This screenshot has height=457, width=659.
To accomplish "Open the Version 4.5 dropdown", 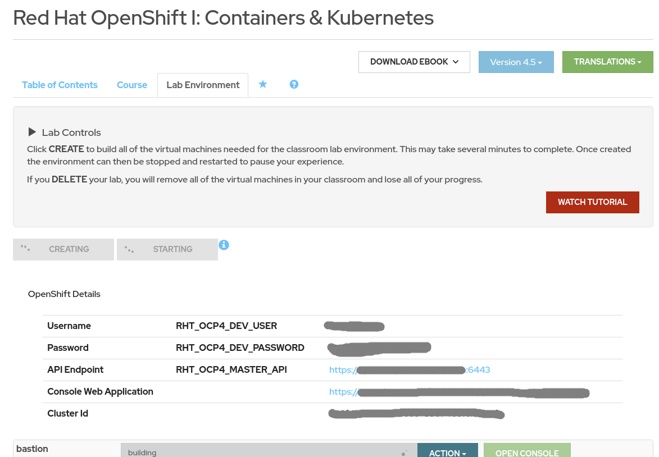I will (516, 62).
